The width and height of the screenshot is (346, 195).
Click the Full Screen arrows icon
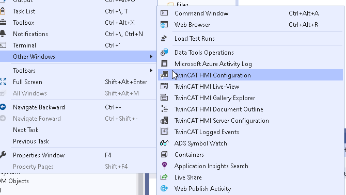tap(3, 82)
